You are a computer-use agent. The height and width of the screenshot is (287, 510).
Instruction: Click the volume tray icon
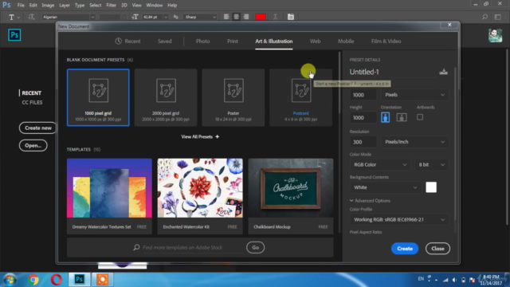[455, 280]
